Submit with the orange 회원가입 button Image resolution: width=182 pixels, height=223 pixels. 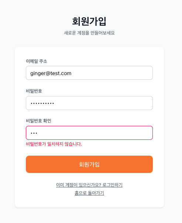click(89, 164)
